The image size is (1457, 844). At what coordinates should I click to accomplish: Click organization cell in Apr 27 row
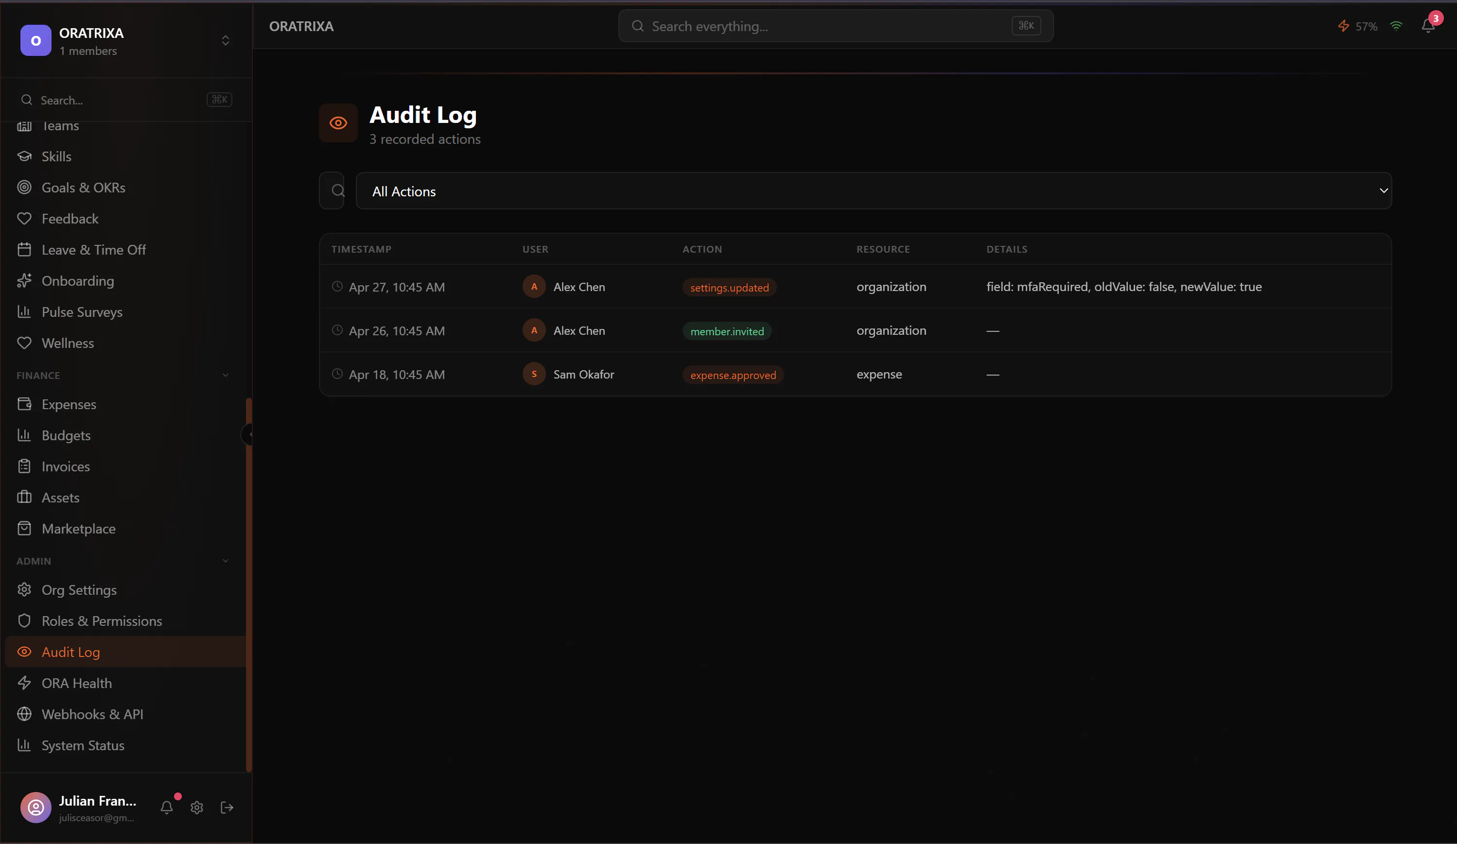891,287
